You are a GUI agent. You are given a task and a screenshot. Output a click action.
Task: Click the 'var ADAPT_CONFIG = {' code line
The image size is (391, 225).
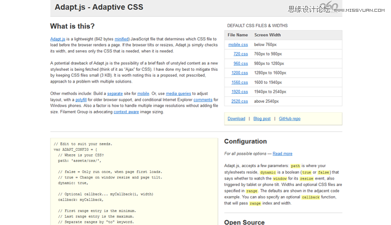click(75, 149)
